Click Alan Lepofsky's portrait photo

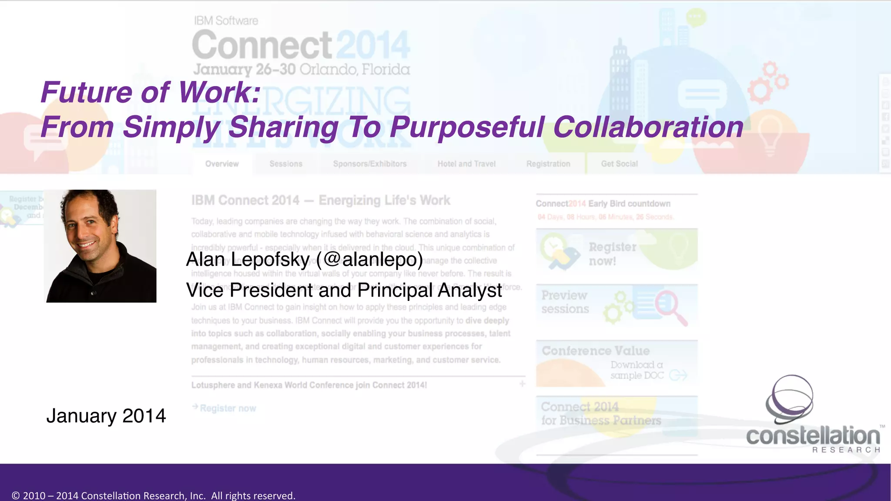tap(101, 246)
